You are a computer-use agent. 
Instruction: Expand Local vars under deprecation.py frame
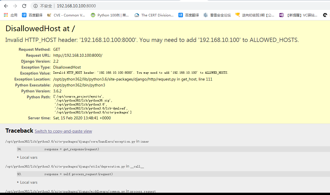tap(27, 183)
